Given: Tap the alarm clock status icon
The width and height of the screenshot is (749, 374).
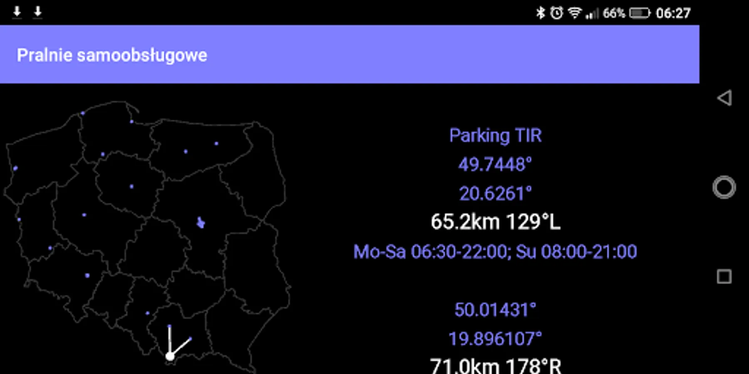Looking at the screenshot, I should [557, 13].
